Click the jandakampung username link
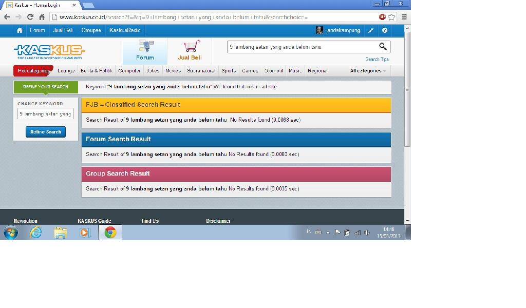The width and height of the screenshot is (526, 308). (x=343, y=30)
